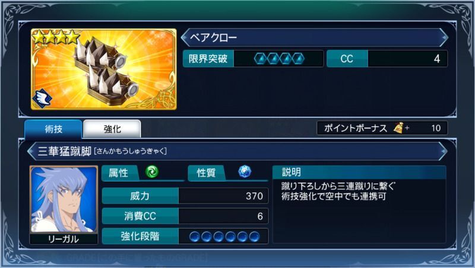Show previous arte with 三華猛蹴脚 left arrow

(31, 151)
